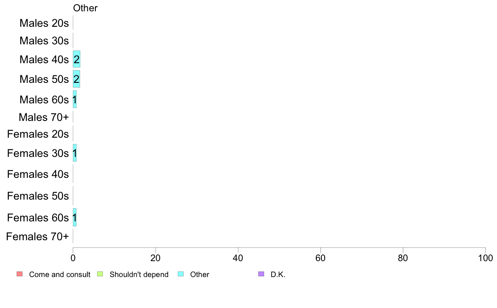Select the Females 60s bar
497x308 pixels.
(x=75, y=217)
